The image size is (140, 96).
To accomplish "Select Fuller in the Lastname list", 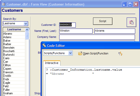I will coord(14,90).
